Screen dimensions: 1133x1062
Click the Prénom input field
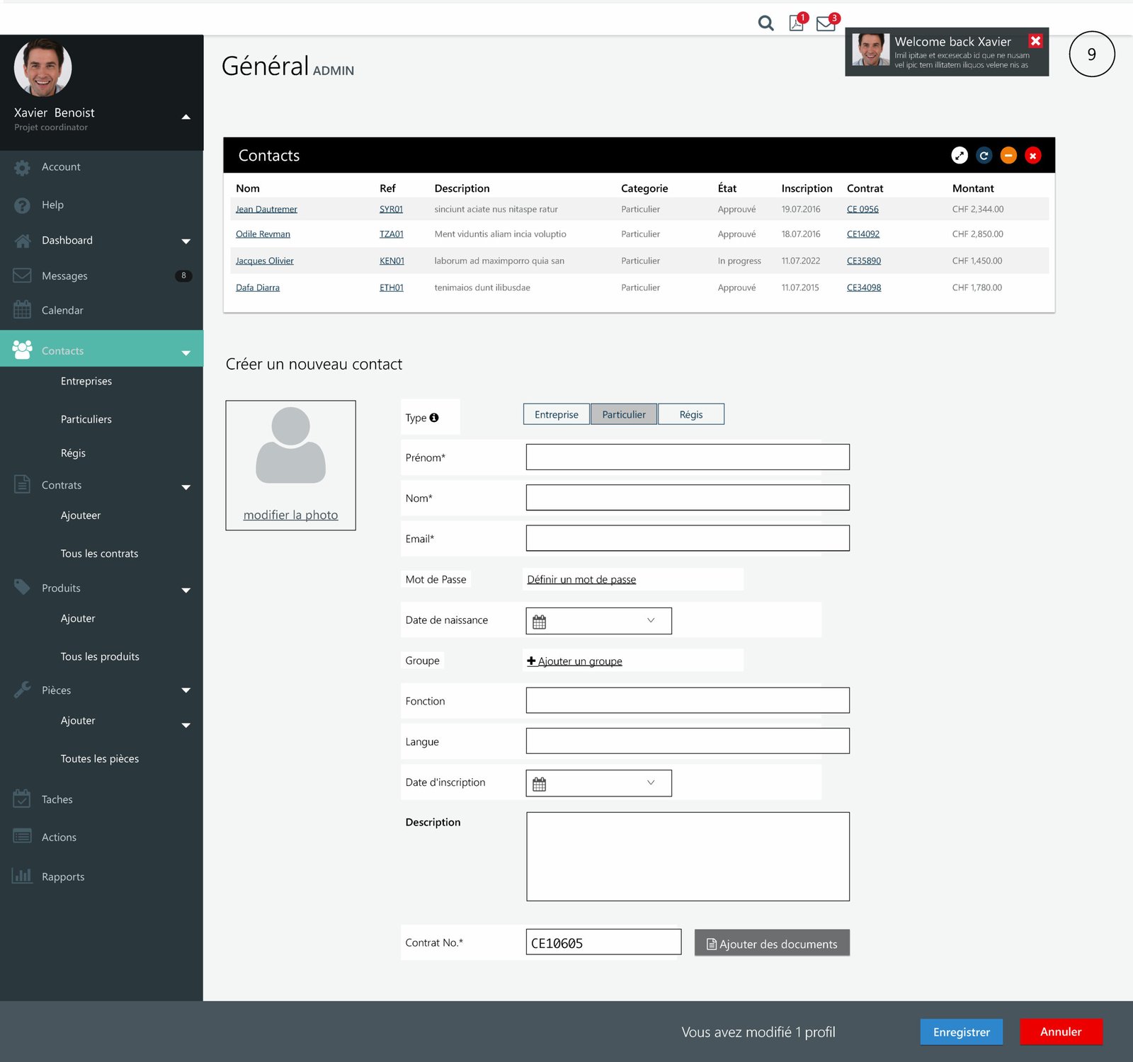687,457
